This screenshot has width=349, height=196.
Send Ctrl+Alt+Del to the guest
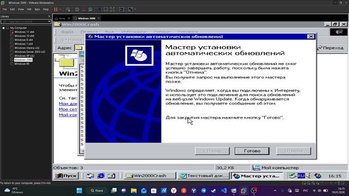[68, 9]
